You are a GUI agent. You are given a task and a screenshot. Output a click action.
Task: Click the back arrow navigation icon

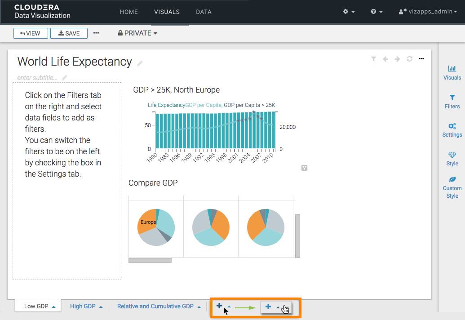point(385,59)
